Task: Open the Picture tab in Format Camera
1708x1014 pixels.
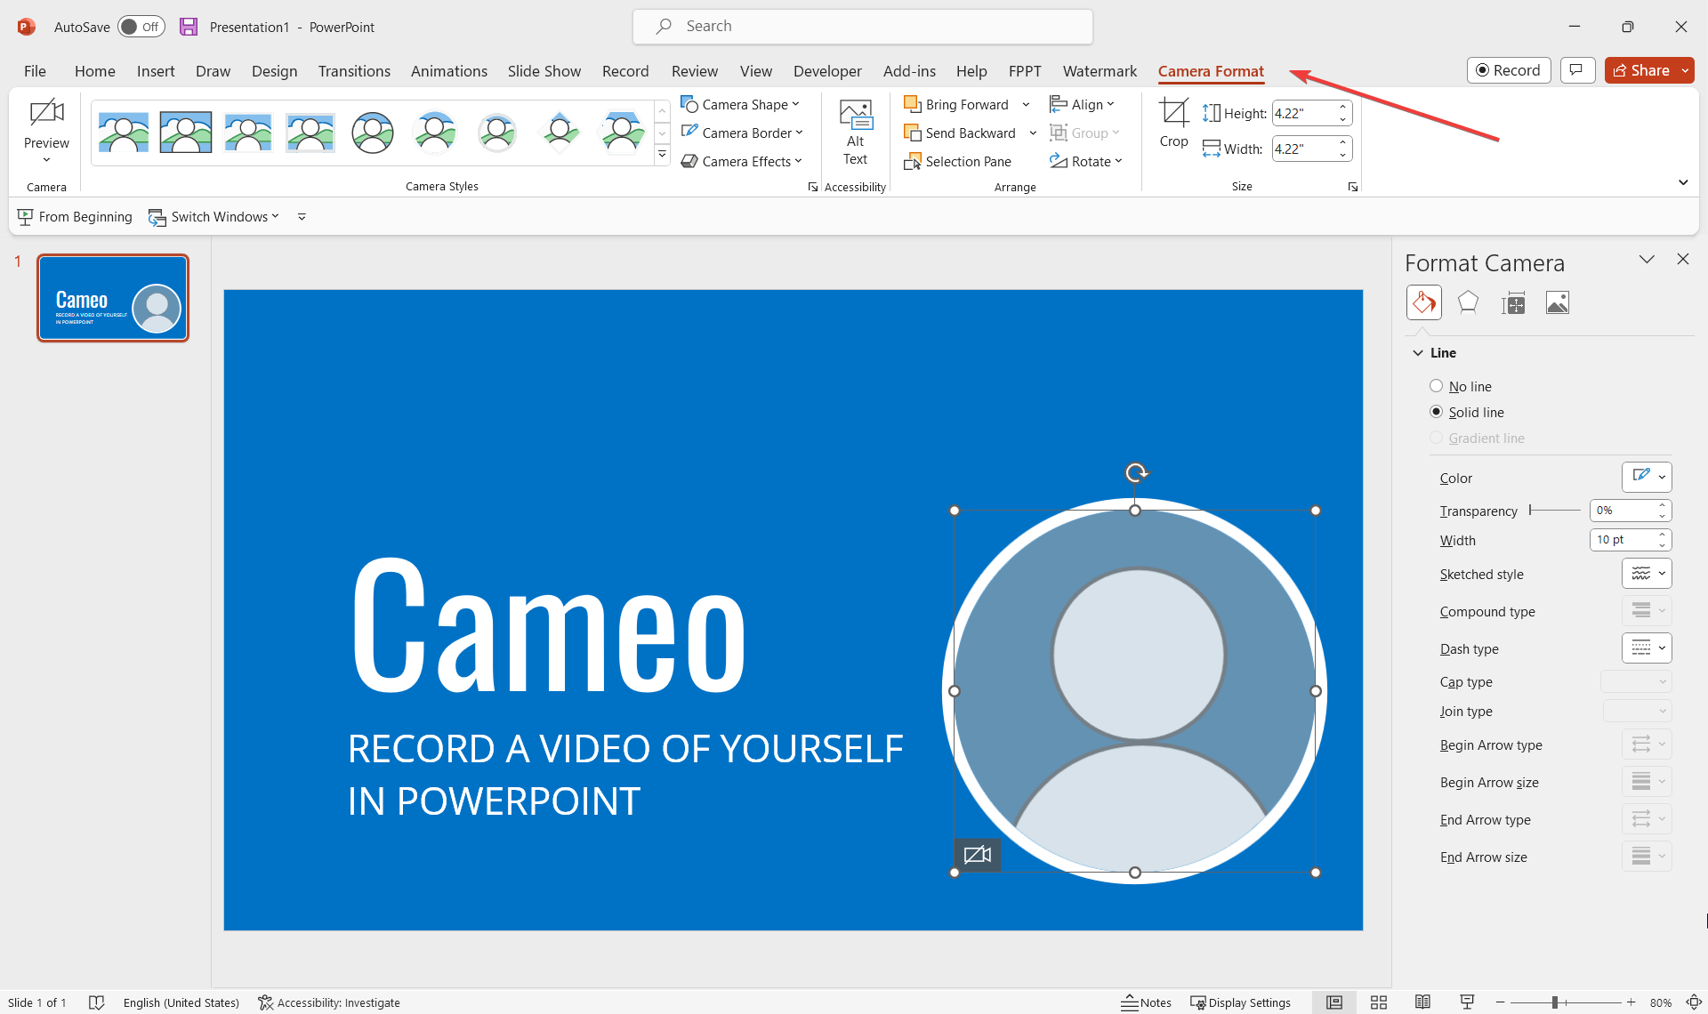Action: pyautogui.click(x=1557, y=303)
